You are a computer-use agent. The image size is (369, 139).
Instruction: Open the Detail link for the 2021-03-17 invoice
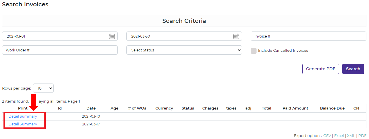pyautogui.click(x=14, y=124)
